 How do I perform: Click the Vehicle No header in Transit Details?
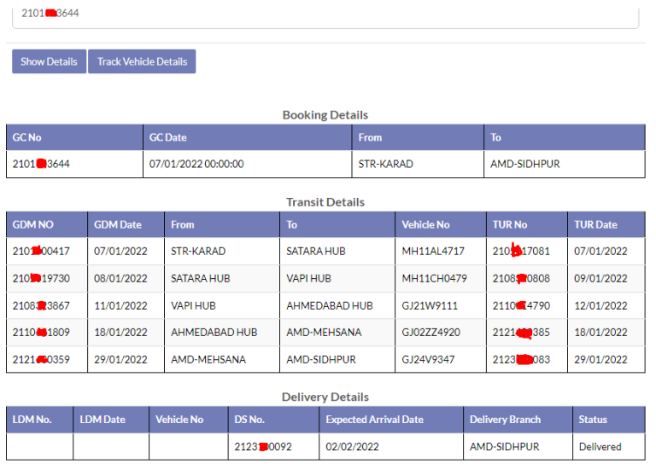point(425,224)
